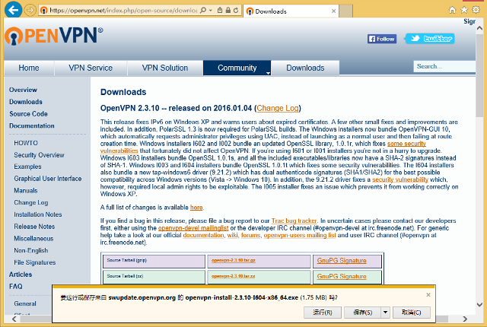This screenshot has width=487, height=327.
Task: Open the 'security vulnerability' link
Action: tap(400, 179)
